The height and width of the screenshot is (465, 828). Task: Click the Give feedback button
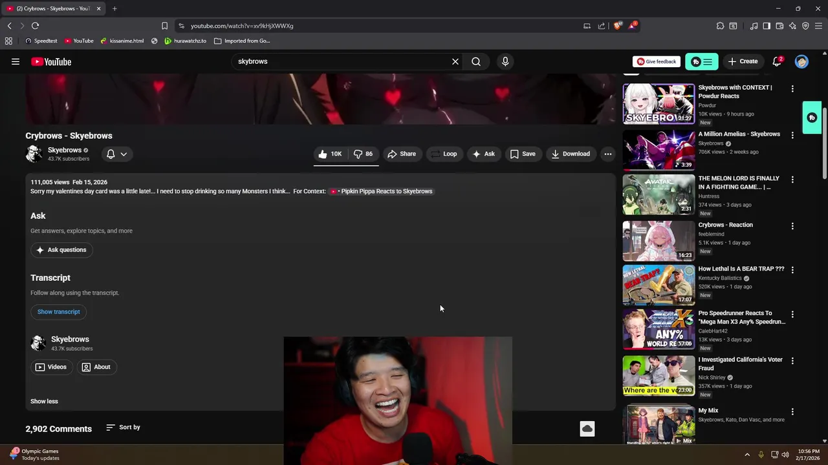(x=657, y=61)
